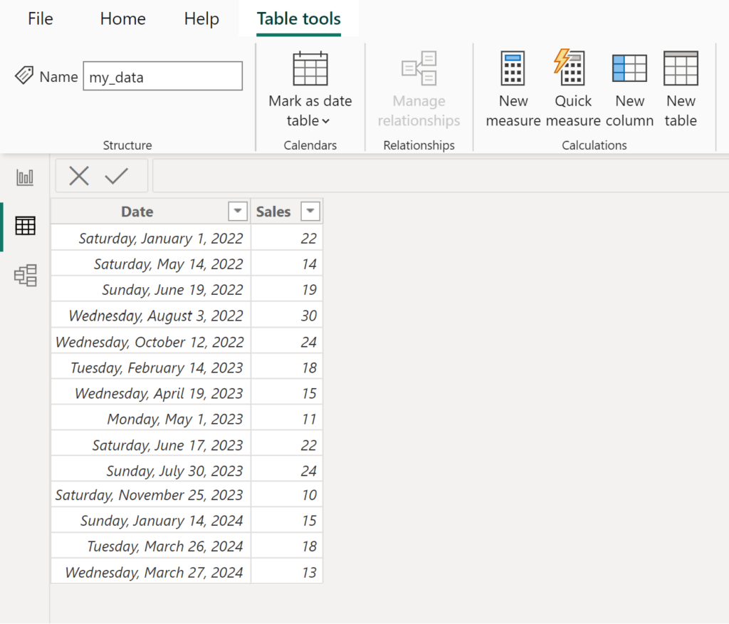Click the New measure icon

[513, 68]
